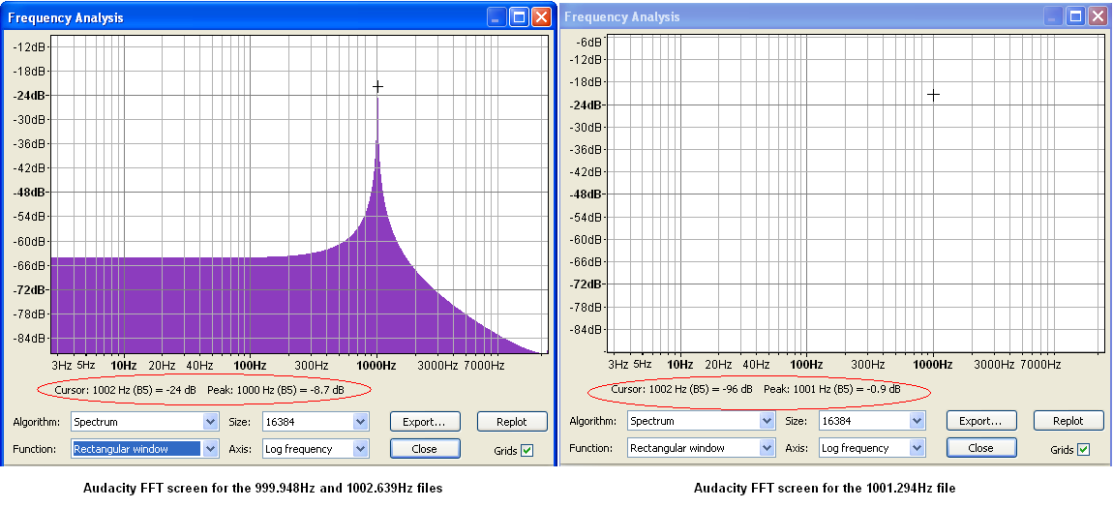
Task: Click right window title bar 'Frequency Analysis'
Action: [621, 17]
